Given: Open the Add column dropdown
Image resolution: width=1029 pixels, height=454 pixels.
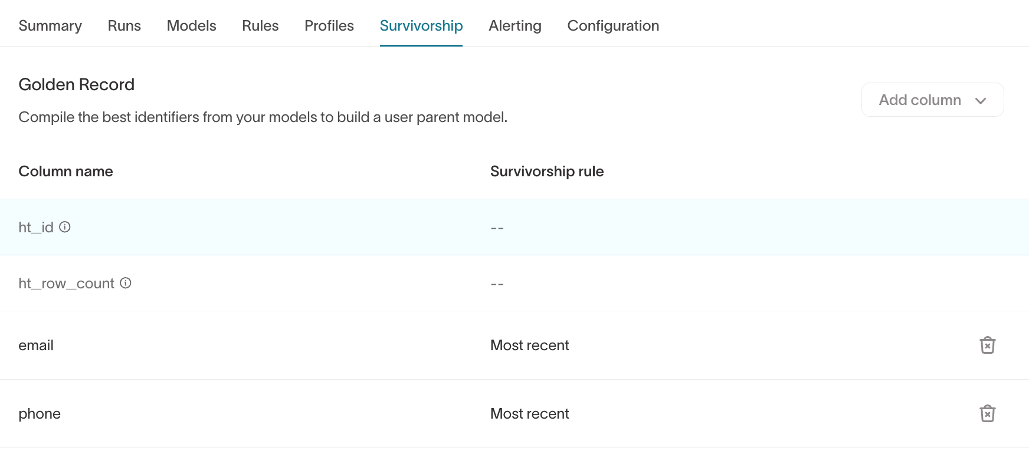Looking at the screenshot, I should click(932, 100).
